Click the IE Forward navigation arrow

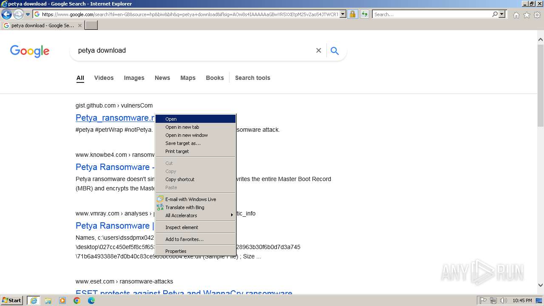18,14
